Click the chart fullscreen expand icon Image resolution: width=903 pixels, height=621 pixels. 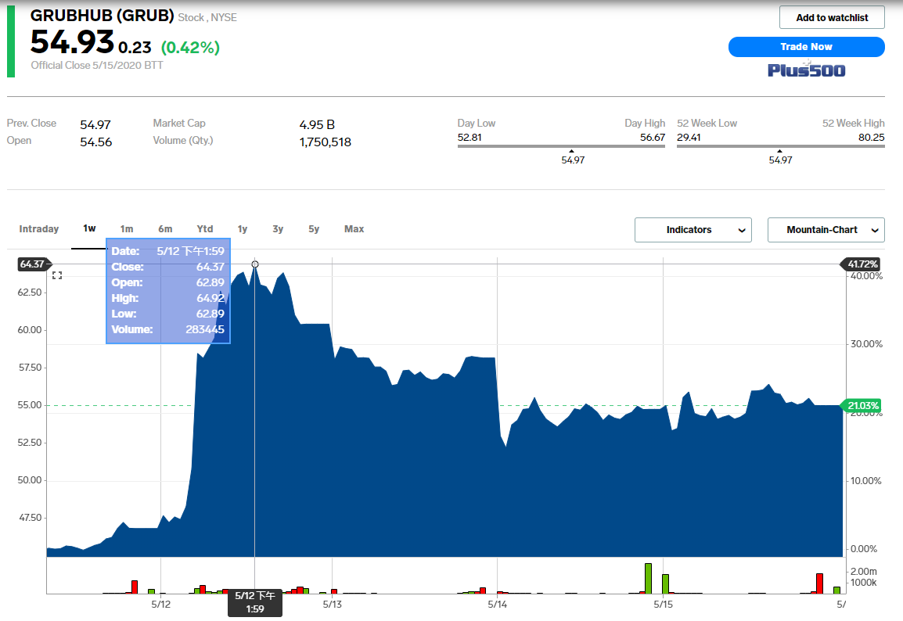57,275
